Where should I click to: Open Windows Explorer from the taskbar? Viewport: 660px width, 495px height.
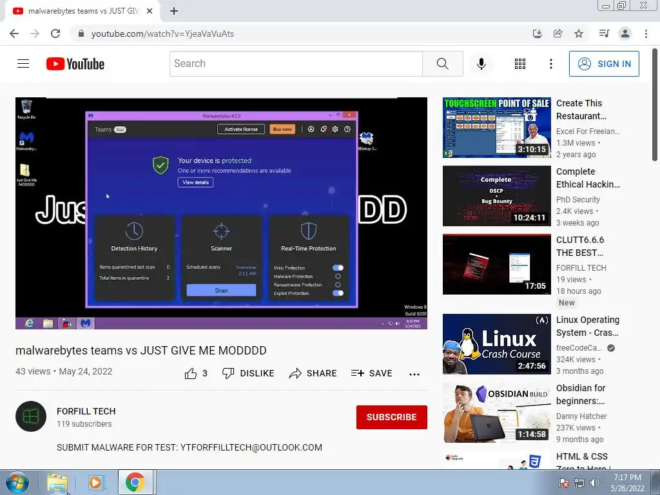point(57,482)
